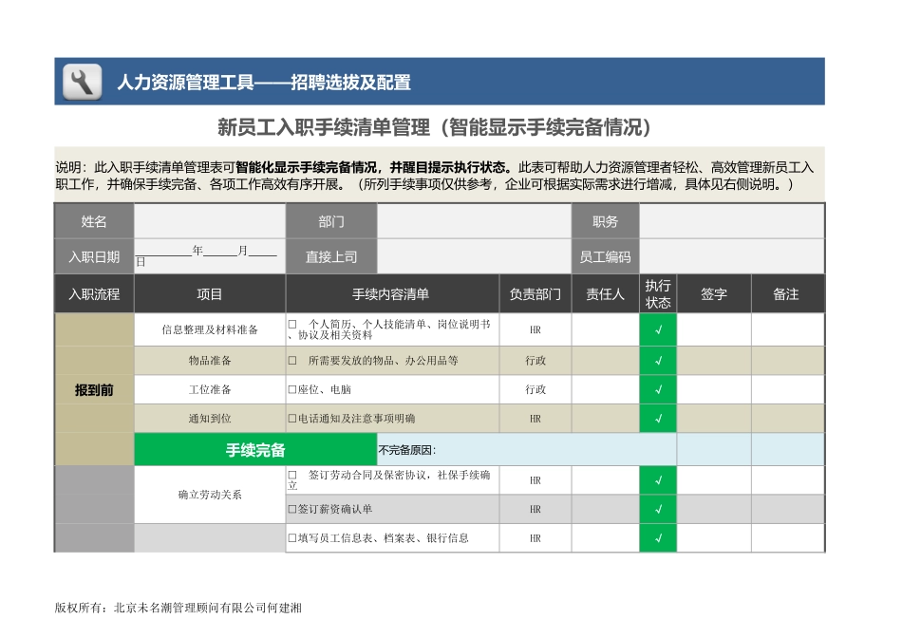Click the 执行状态 column header
This screenshot has height=638, width=902.
(658, 294)
